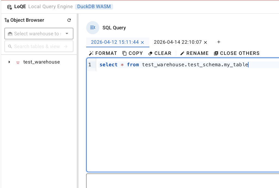Rename the current tab using RENAME
Screen dimensions: 279x188
194,53
